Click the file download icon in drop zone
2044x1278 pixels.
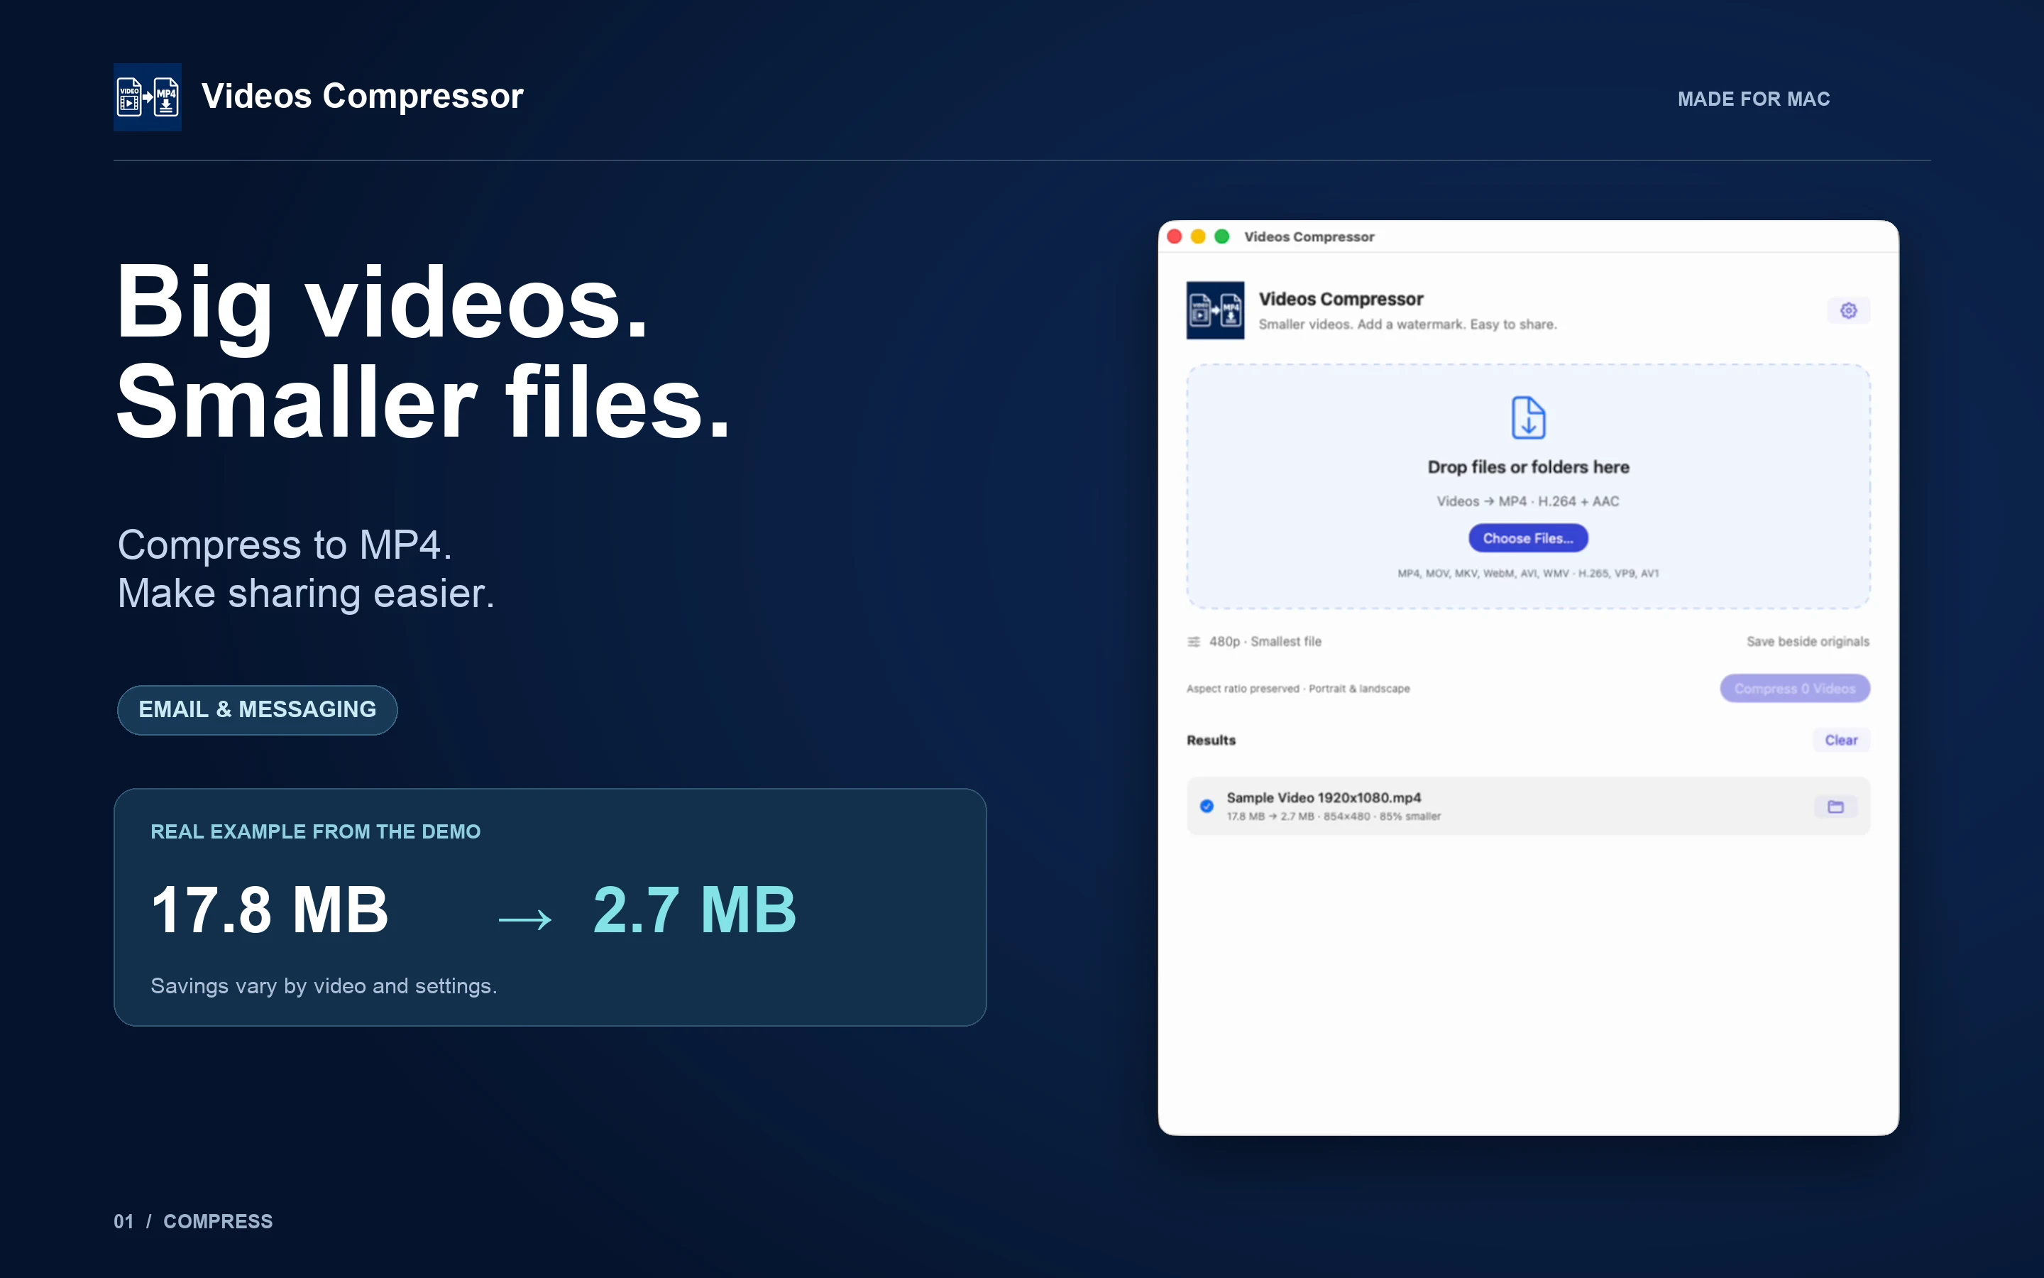[x=1528, y=417]
